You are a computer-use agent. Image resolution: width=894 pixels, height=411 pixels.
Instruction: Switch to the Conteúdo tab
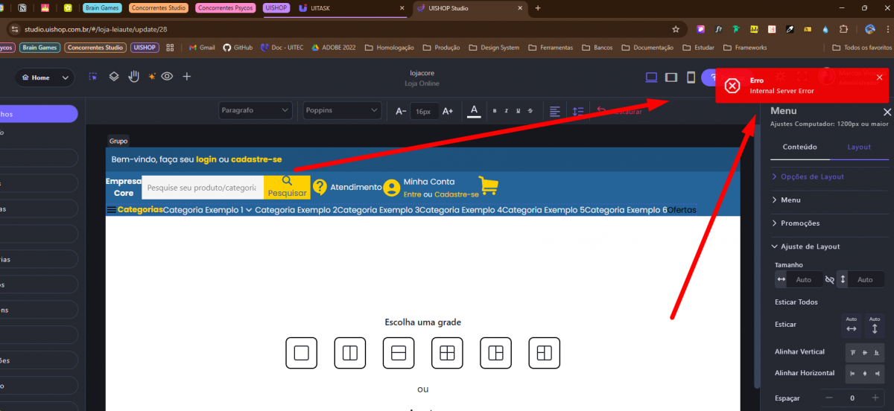tap(799, 147)
